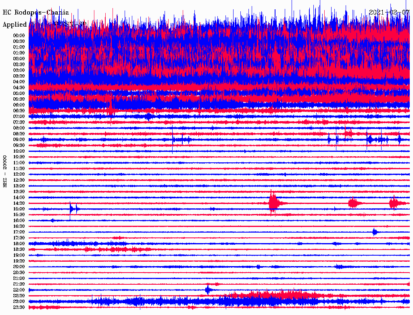Select the 14:30 time label
This screenshot has height=315, width=413.
click(x=19, y=203)
